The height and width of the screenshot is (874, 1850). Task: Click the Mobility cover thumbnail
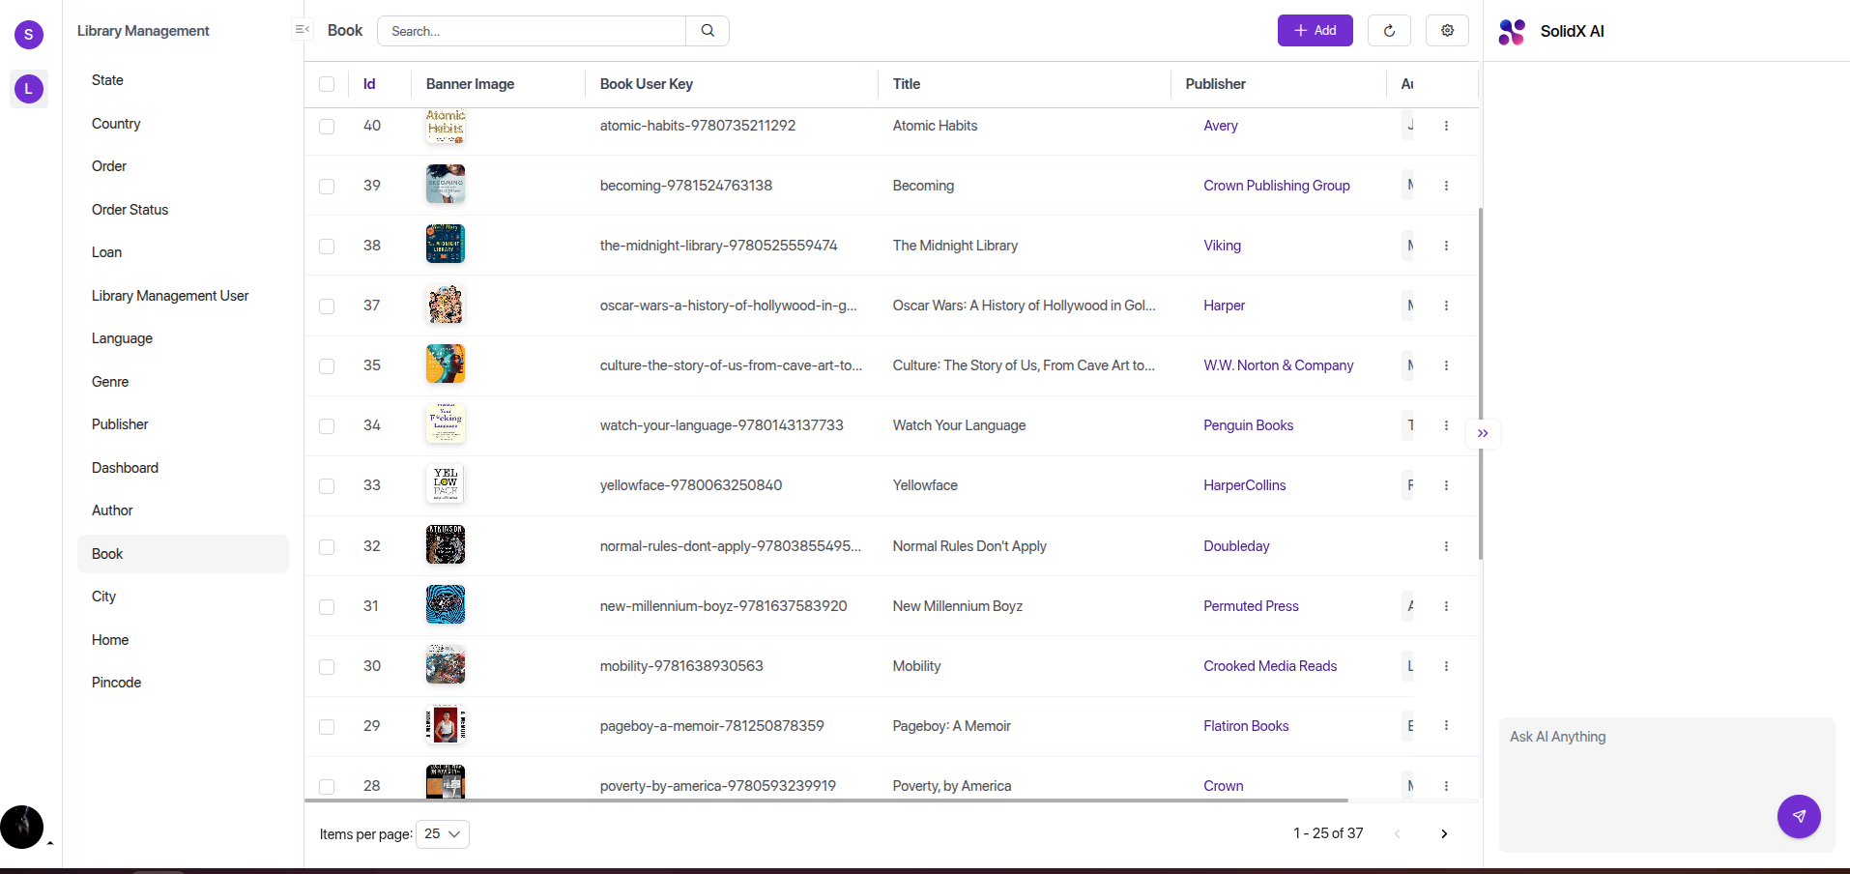pos(445,665)
